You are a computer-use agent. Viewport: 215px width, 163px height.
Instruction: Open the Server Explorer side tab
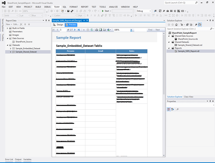click(x=3, y=25)
